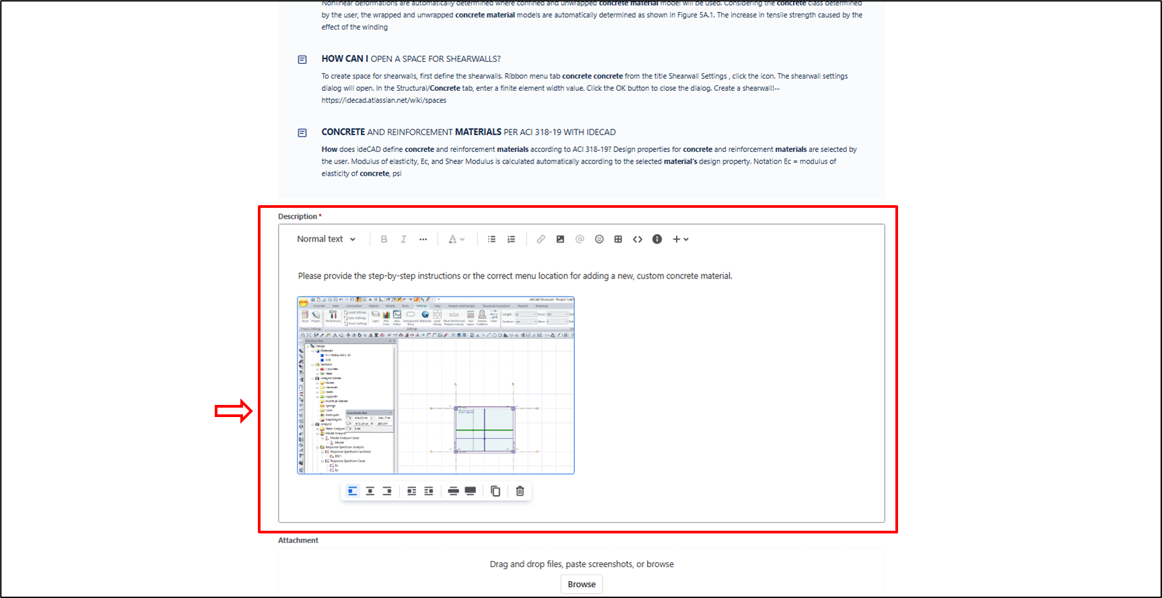1162x598 pixels.
Task: Click the article icon beside the shearwalls article
Action: click(302, 60)
